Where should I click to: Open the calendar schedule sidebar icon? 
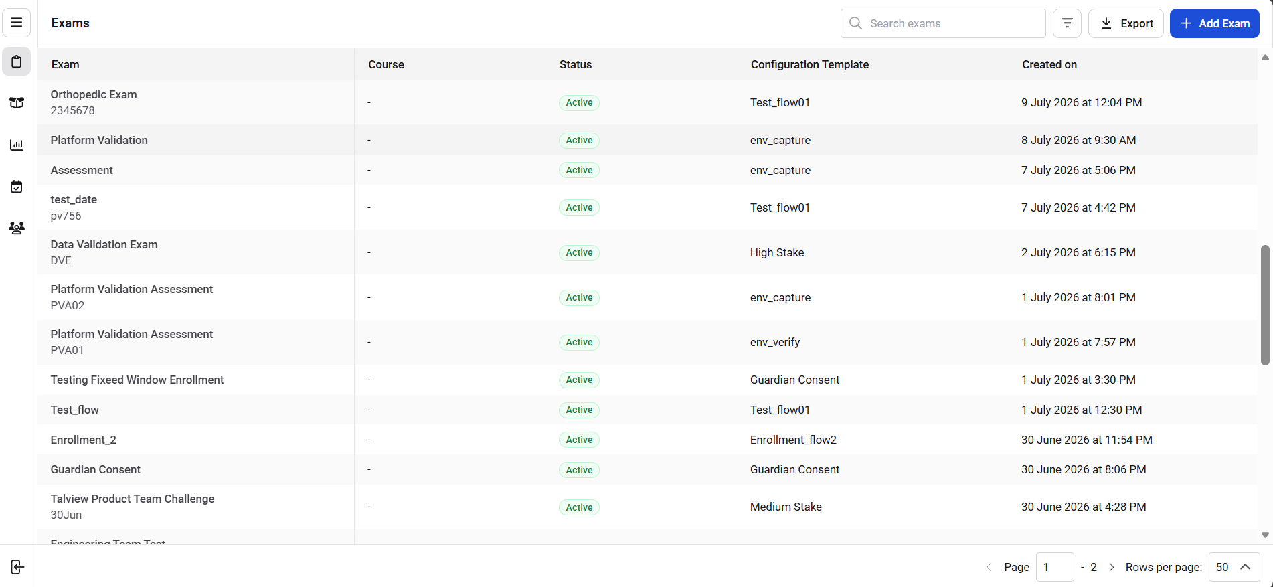coord(17,187)
